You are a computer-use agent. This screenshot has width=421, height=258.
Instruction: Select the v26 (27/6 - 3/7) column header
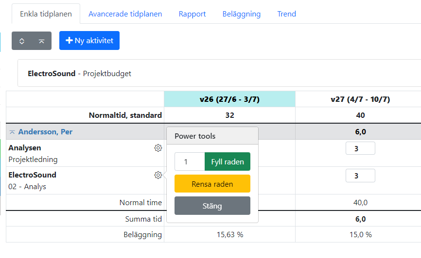229,99
